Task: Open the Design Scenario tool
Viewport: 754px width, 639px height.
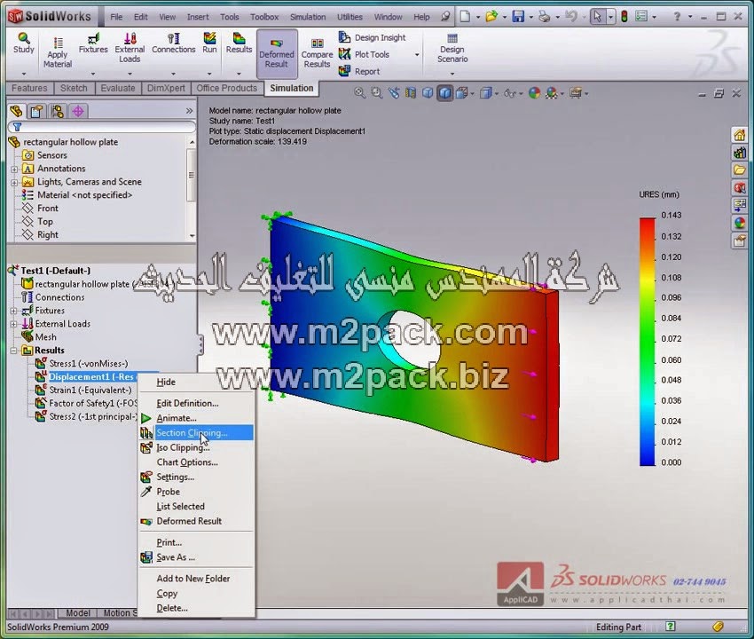Action: [x=452, y=48]
